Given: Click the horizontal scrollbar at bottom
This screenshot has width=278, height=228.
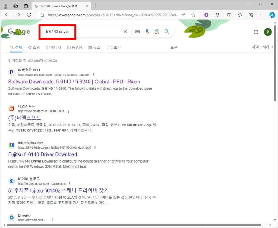Looking at the screenshot, I should tap(134, 225).
